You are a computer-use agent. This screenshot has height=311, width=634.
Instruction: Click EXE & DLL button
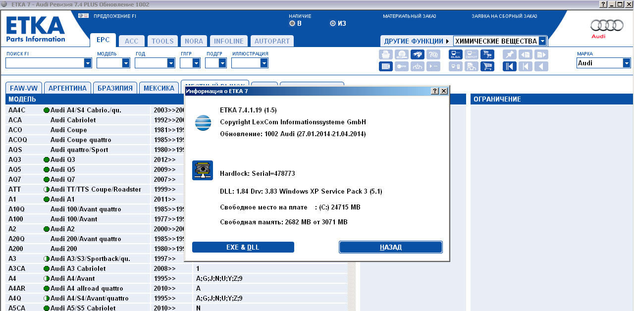[x=243, y=247]
